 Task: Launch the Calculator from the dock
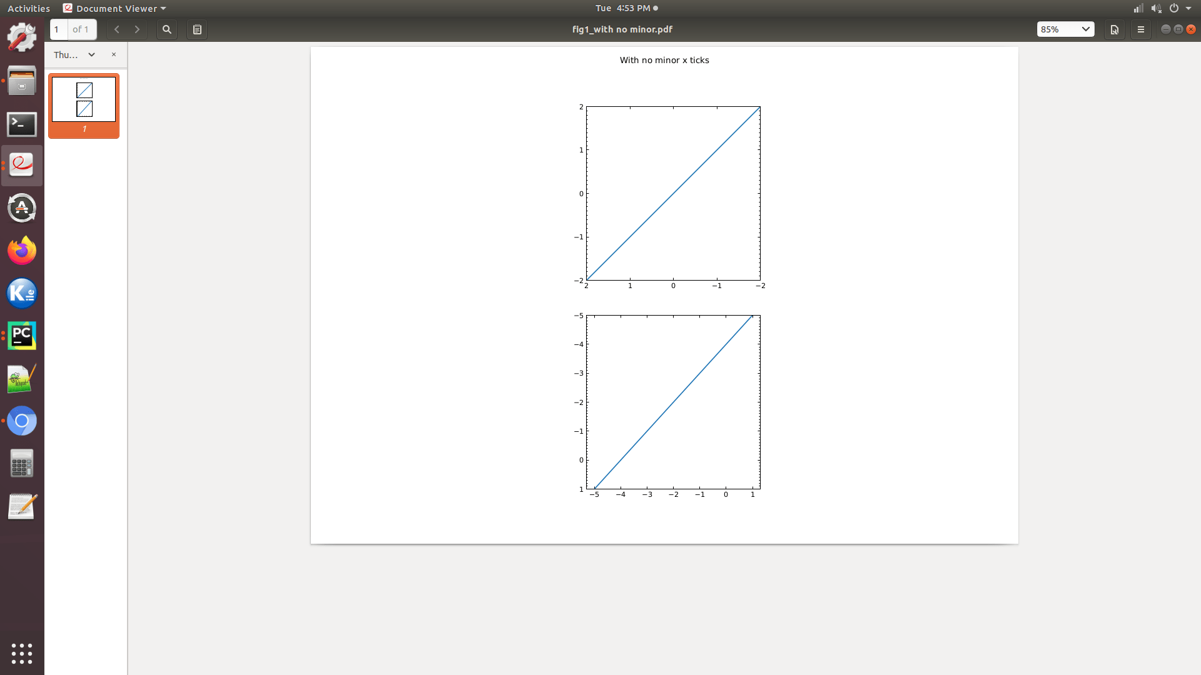(x=22, y=463)
